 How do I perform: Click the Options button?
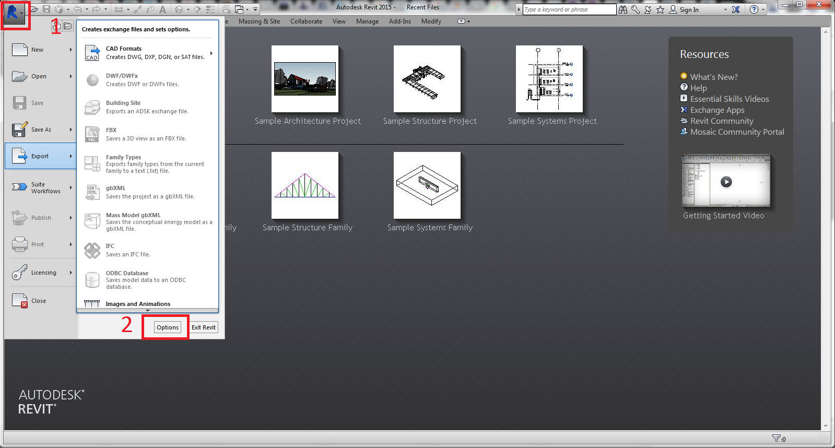pyautogui.click(x=168, y=327)
